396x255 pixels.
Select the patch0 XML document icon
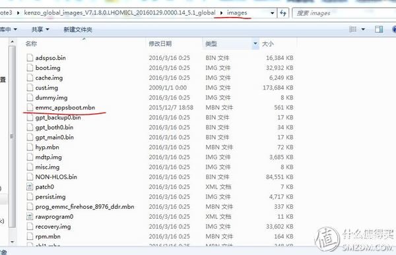click(x=30, y=186)
